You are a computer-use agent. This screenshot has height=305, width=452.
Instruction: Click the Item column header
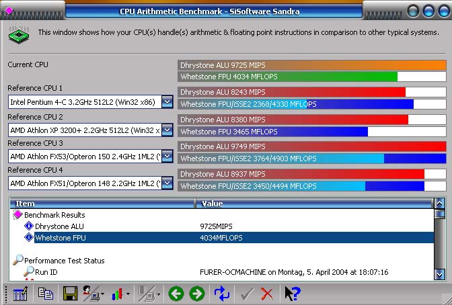[101, 203]
